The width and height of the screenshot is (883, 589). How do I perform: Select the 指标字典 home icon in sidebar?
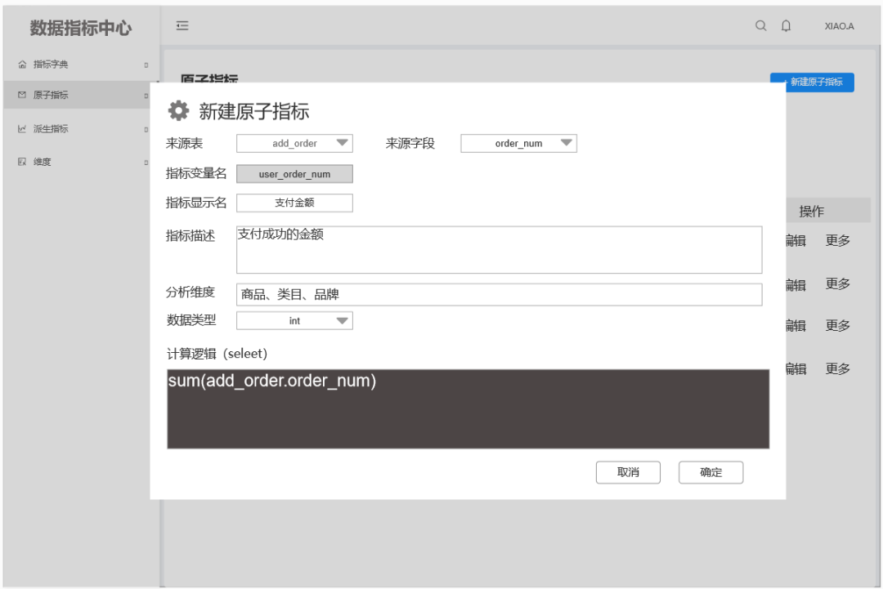click(20, 64)
